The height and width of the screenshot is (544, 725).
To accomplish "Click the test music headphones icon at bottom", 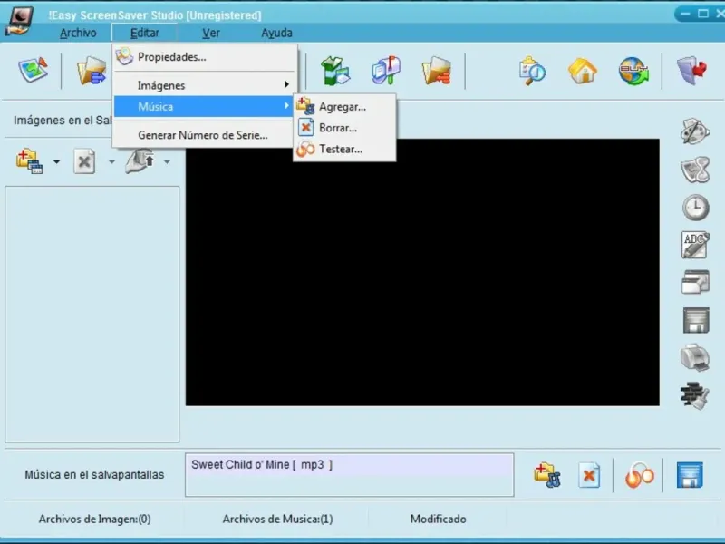I will (640, 475).
